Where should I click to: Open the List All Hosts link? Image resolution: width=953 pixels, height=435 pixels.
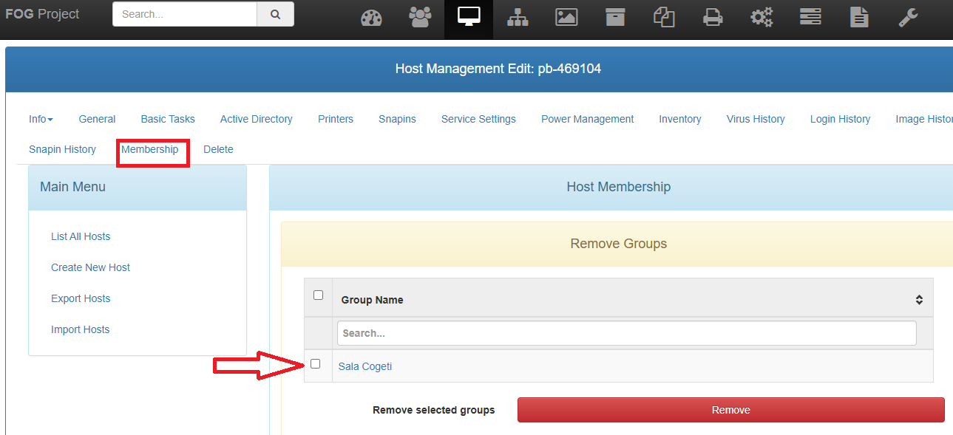pyautogui.click(x=81, y=236)
